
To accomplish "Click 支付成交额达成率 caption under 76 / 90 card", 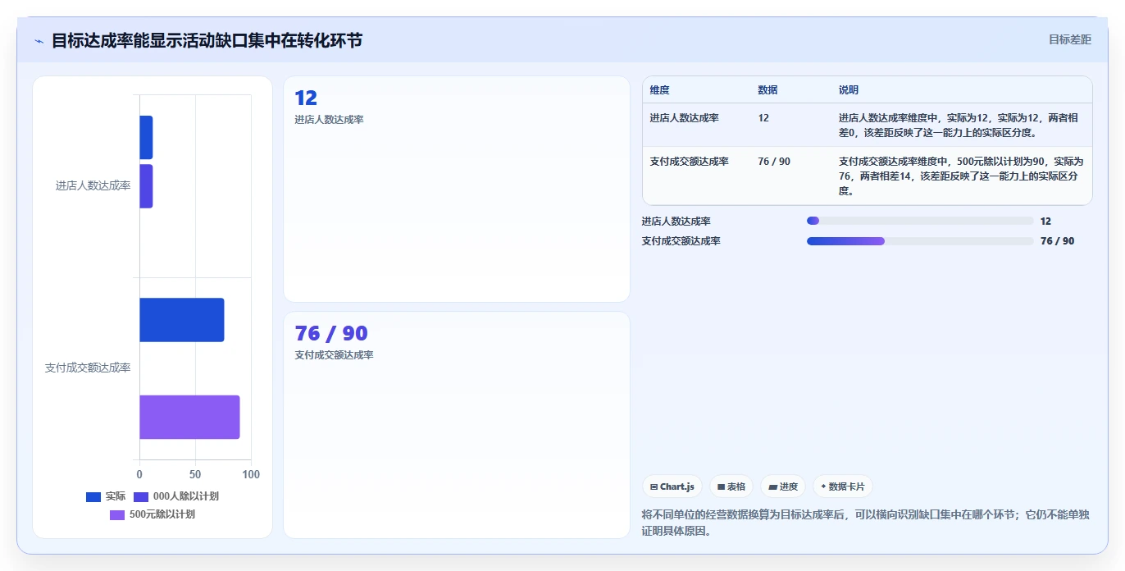I will 334,355.
